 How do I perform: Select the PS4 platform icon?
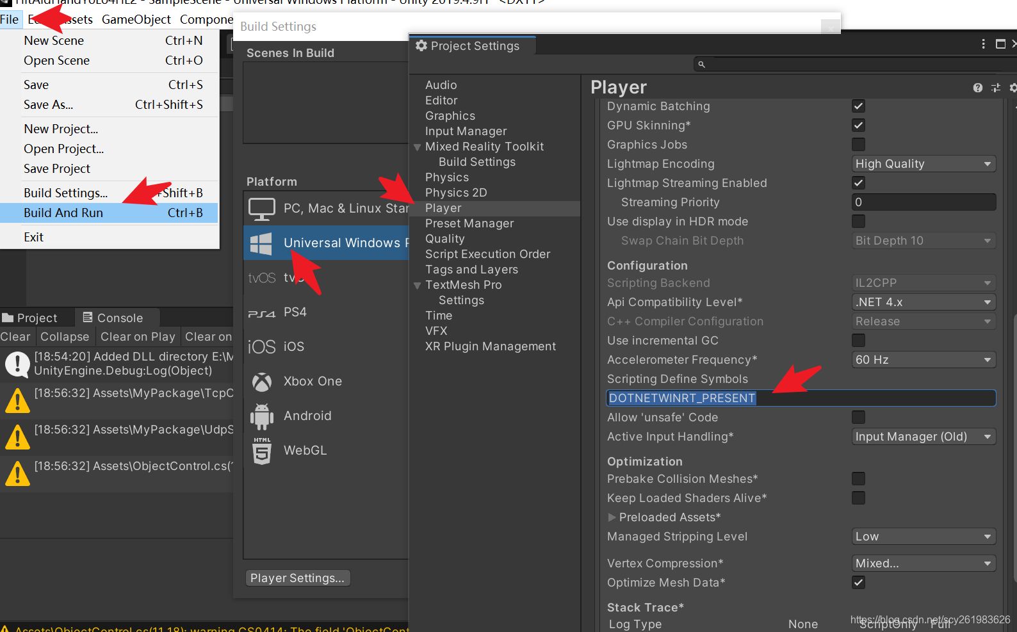pos(261,313)
